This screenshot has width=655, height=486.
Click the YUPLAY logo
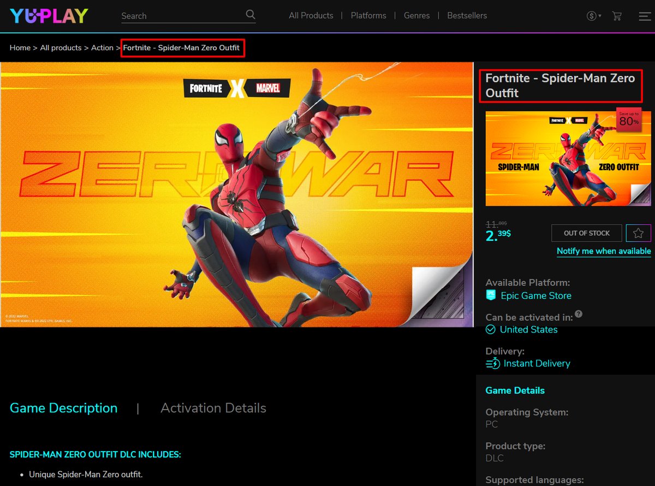click(x=49, y=16)
